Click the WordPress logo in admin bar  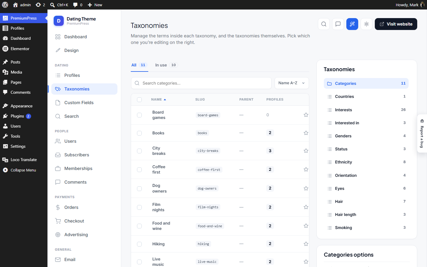click(x=5, y=5)
